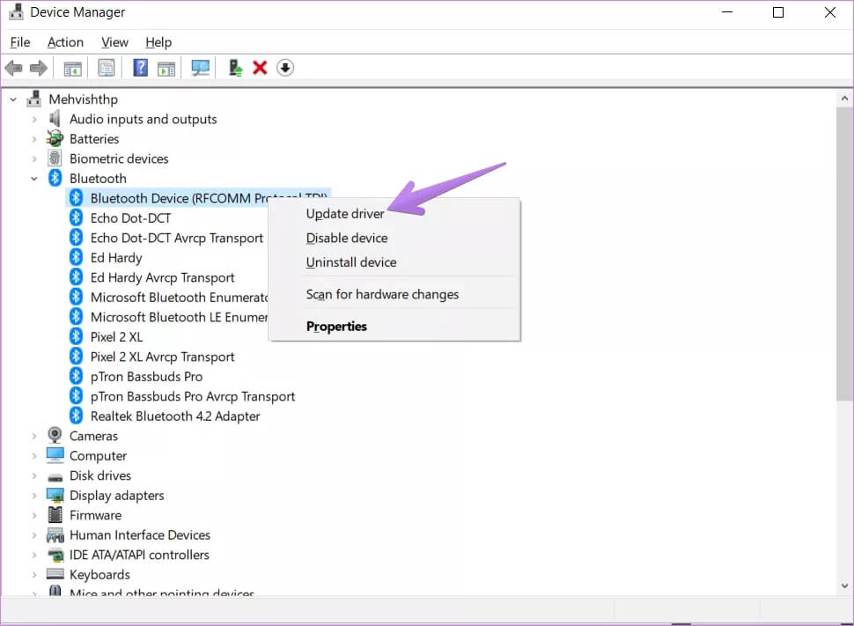
Task: Expand the Display adapters category
Action: coord(34,496)
